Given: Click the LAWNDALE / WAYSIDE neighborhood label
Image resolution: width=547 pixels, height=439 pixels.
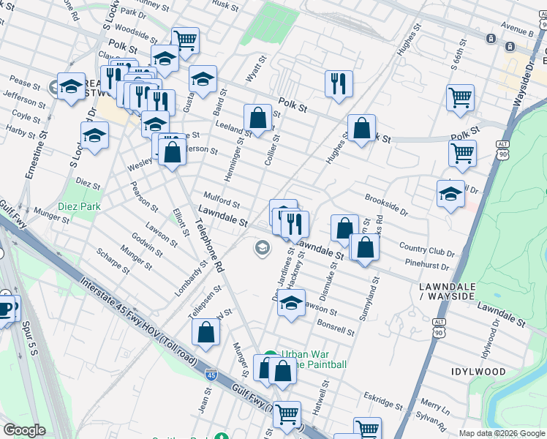Looking at the screenshot, I should click(448, 292).
